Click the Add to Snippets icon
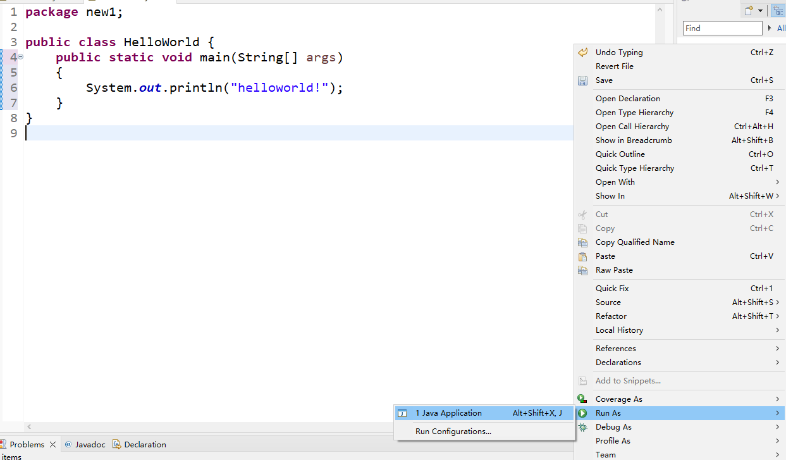786x460 pixels. click(583, 381)
